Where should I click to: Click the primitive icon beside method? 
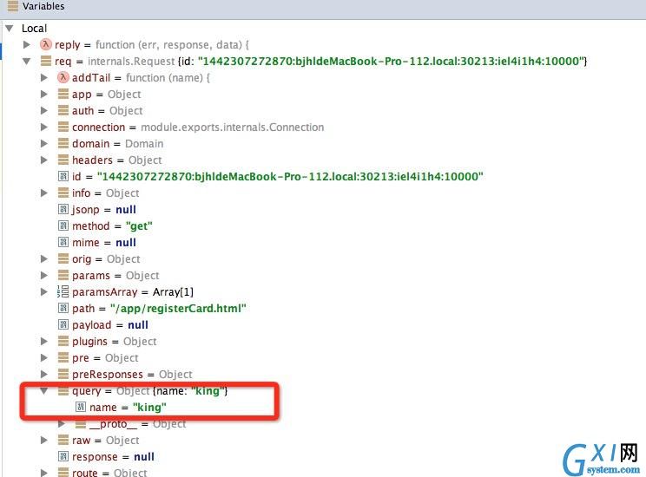click(63, 225)
